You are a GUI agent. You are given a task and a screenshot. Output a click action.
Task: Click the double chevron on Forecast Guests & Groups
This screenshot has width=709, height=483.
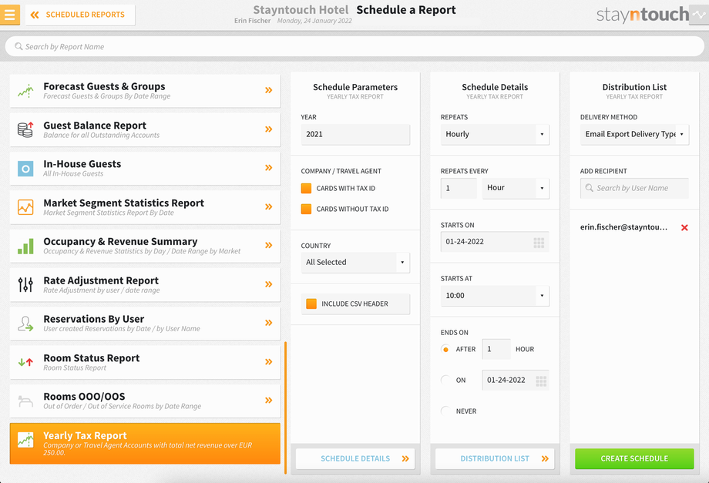tap(269, 90)
